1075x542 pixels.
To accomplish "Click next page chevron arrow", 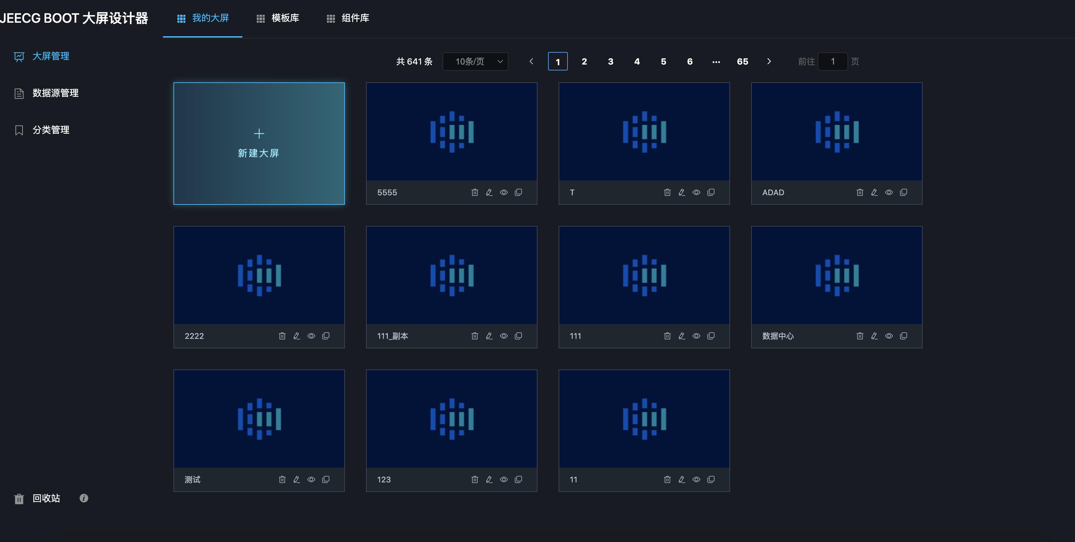I will point(769,61).
